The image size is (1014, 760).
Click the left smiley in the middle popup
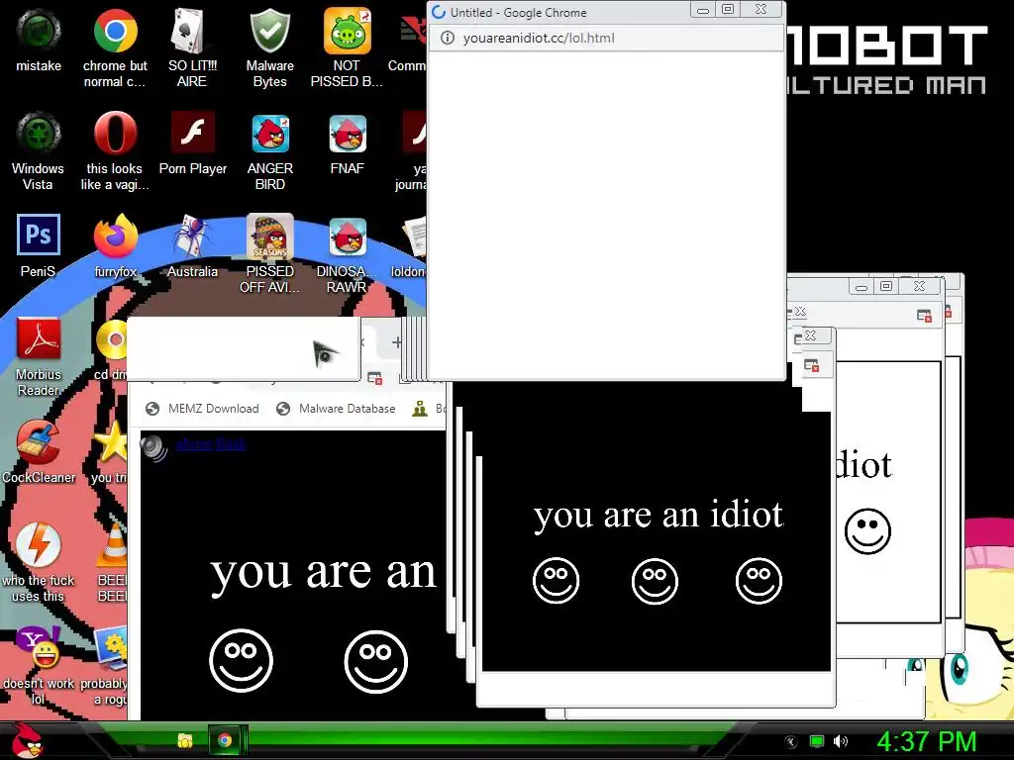[557, 580]
